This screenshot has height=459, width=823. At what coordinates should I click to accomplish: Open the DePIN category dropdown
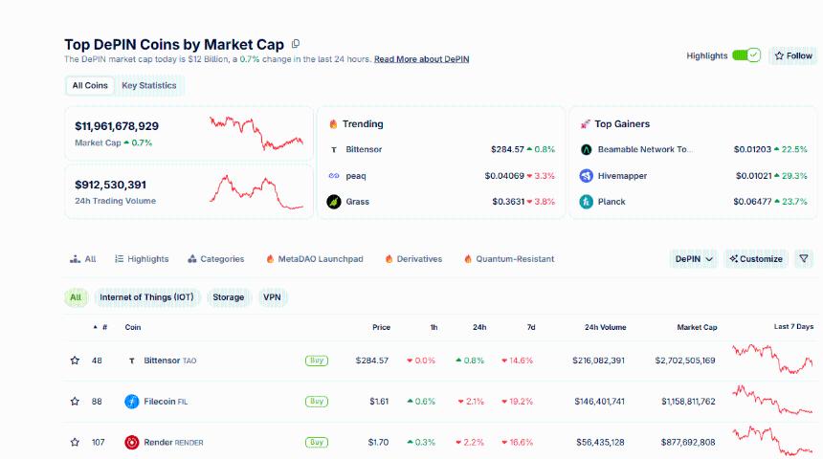point(694,259)
